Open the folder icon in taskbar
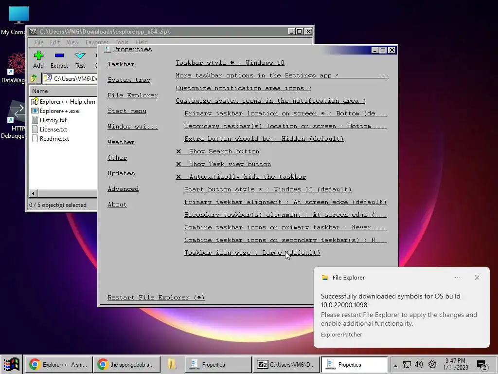Image resolution: width=498 pixels, height=374 pixels. [x=172, y=364]
